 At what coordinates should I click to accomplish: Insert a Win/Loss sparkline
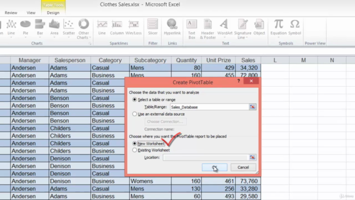(133, 28)
